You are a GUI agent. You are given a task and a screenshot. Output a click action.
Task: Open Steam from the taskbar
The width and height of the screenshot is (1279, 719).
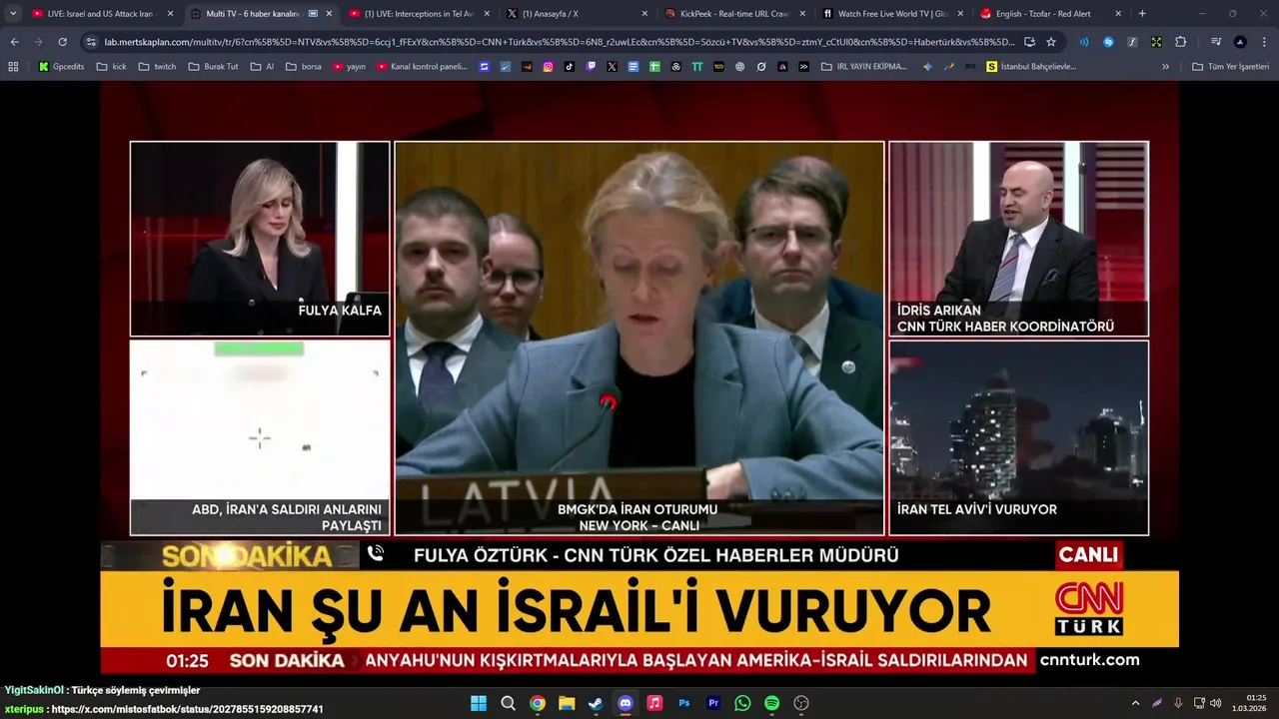(596, 703)
